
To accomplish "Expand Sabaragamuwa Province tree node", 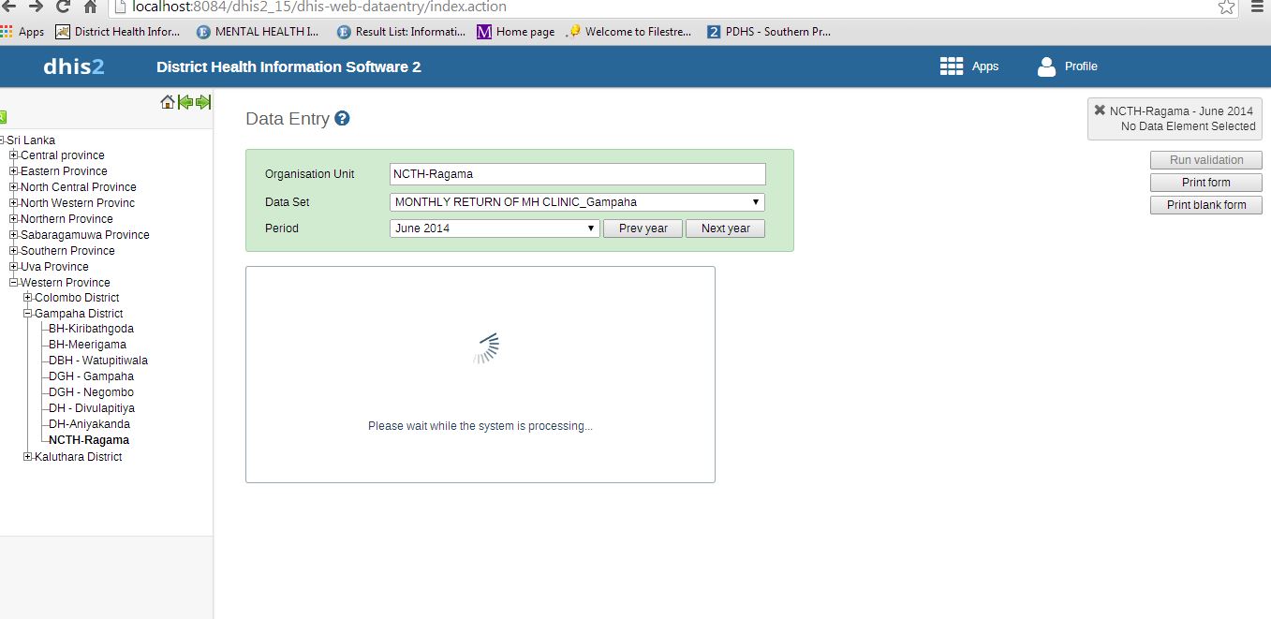I will [x=14, y=235].
